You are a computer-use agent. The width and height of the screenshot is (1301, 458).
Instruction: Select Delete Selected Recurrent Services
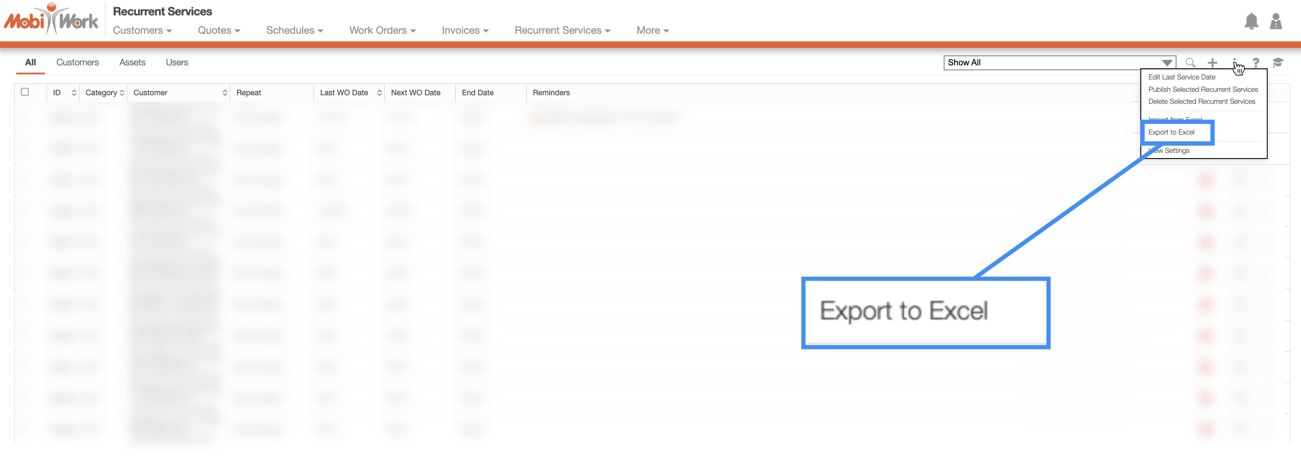pos(1201,102)
